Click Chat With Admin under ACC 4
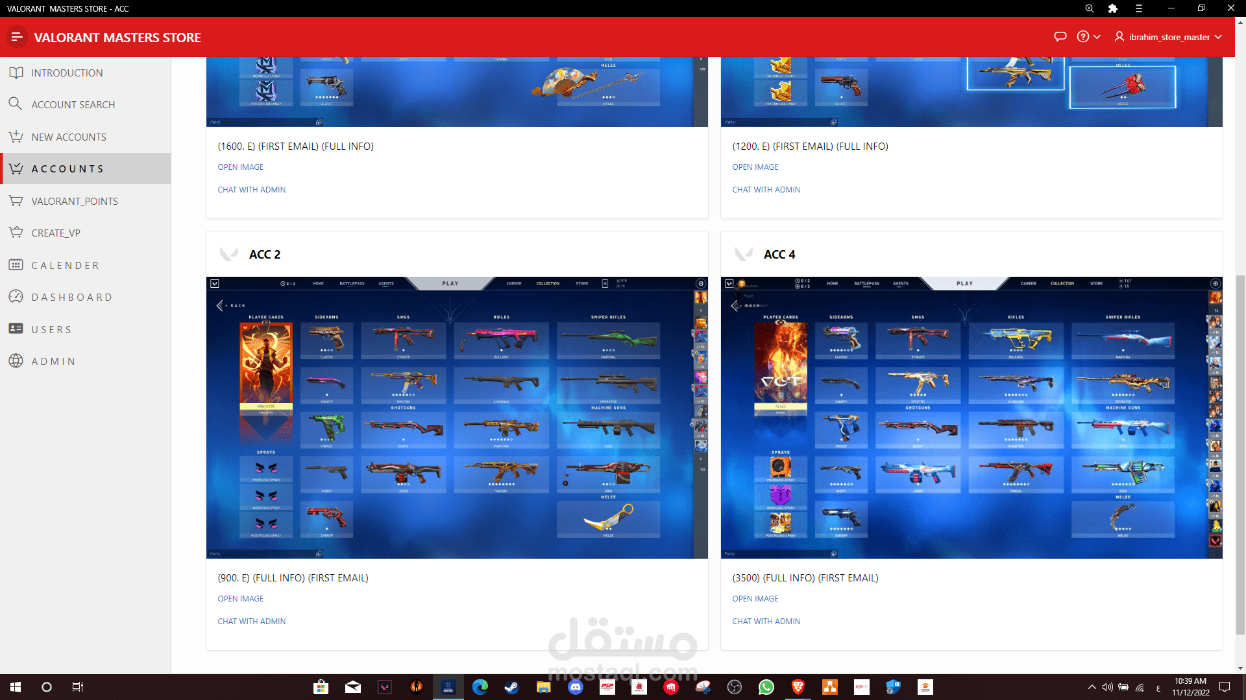 click(x=766, y=621)
